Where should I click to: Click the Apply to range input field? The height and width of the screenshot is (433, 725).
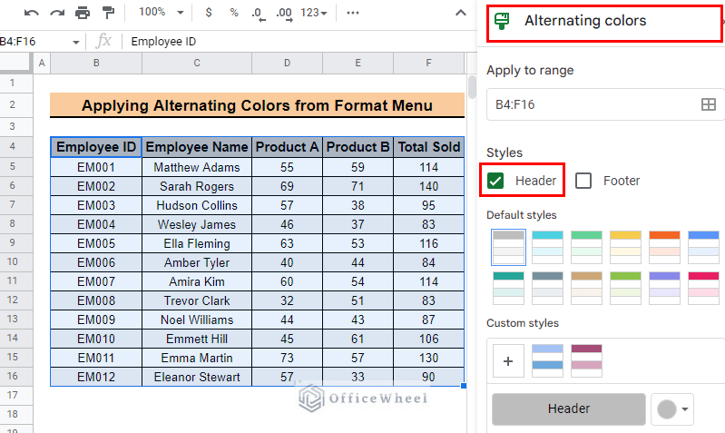[606, 104]
